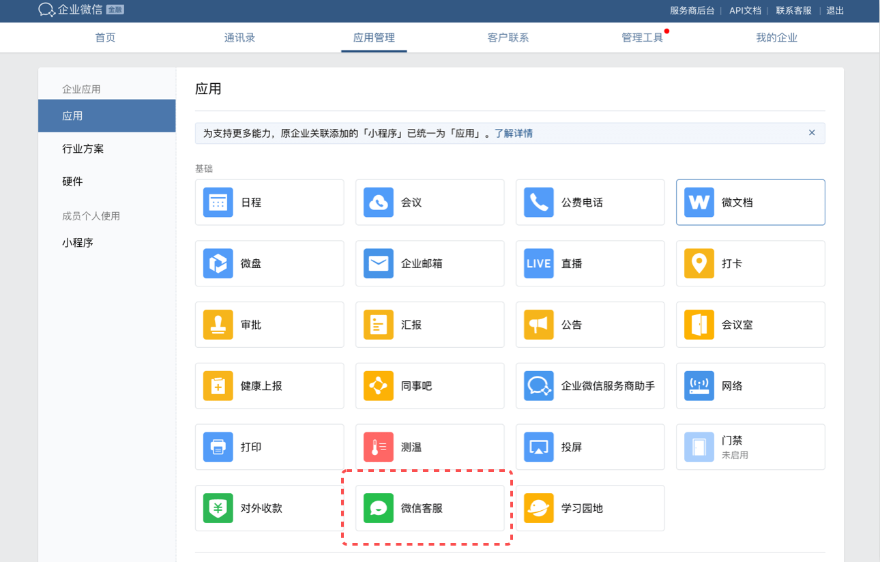This screenshot has width=880, height=562.
Task: Click the 公费电话 phone icon
Action: [538, 203]
